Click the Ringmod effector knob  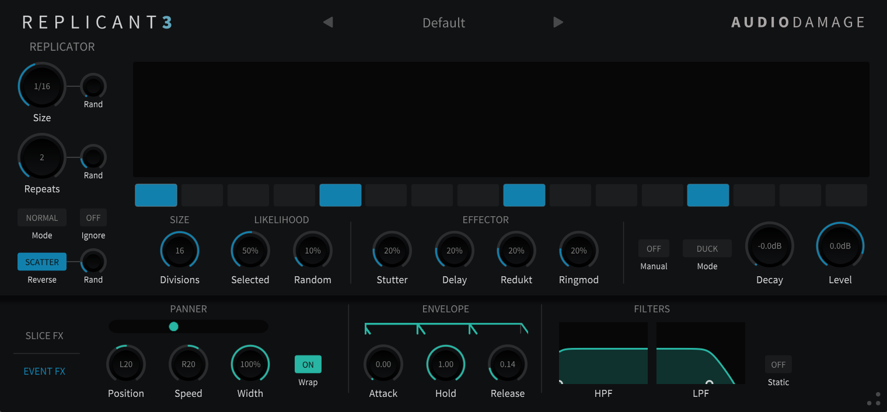[x=579, y=251]
